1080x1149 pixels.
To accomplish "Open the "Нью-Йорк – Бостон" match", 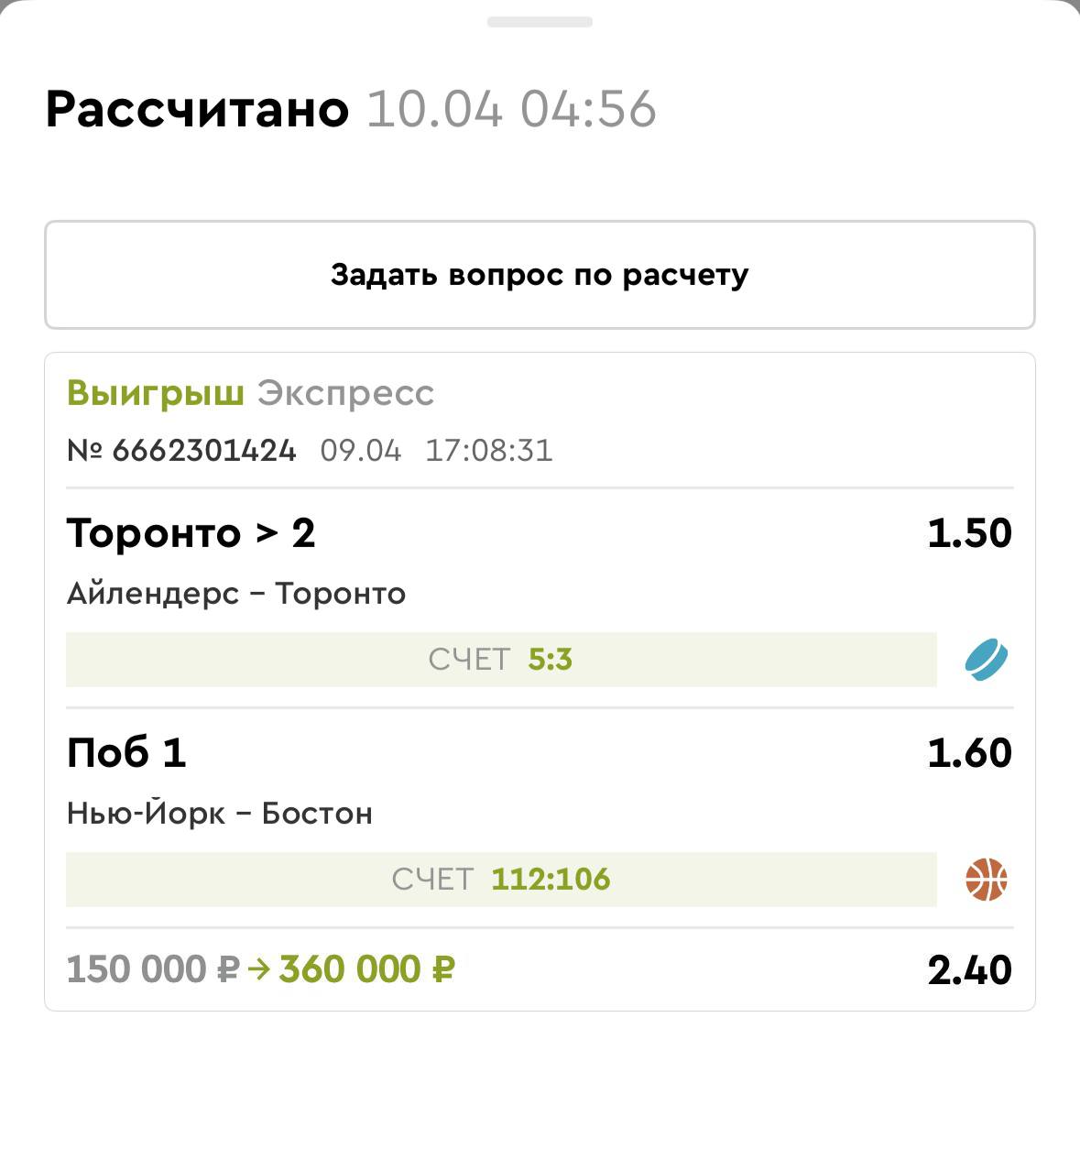I will click(x=219, y=814).
